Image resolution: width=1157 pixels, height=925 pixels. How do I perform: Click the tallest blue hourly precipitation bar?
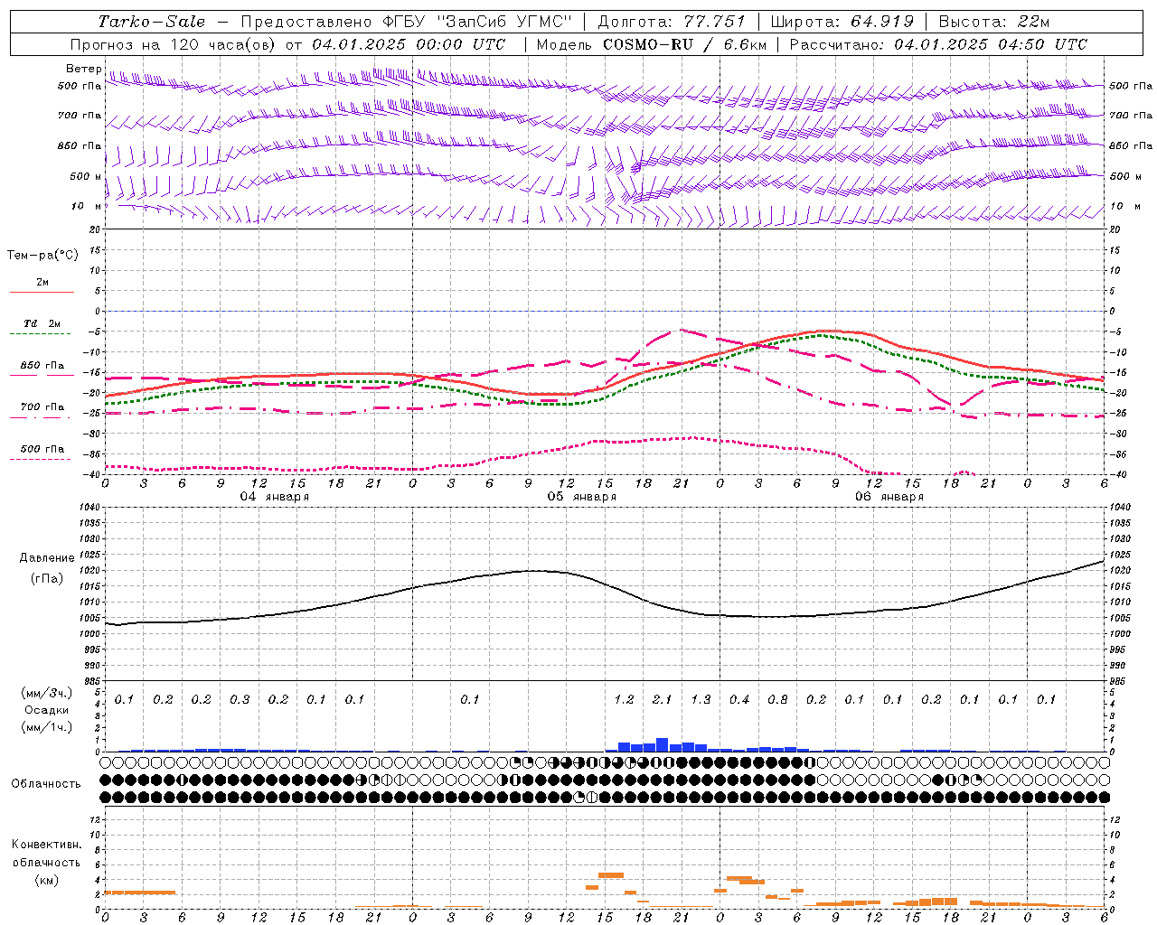(662, 744)
